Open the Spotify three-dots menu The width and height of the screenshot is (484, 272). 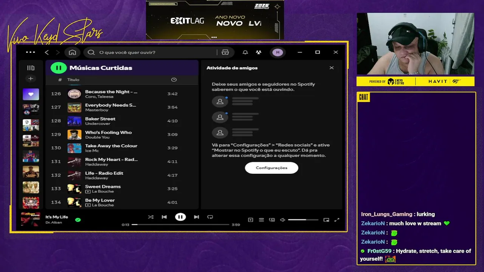pyautogui.click(x=30, y=52)
